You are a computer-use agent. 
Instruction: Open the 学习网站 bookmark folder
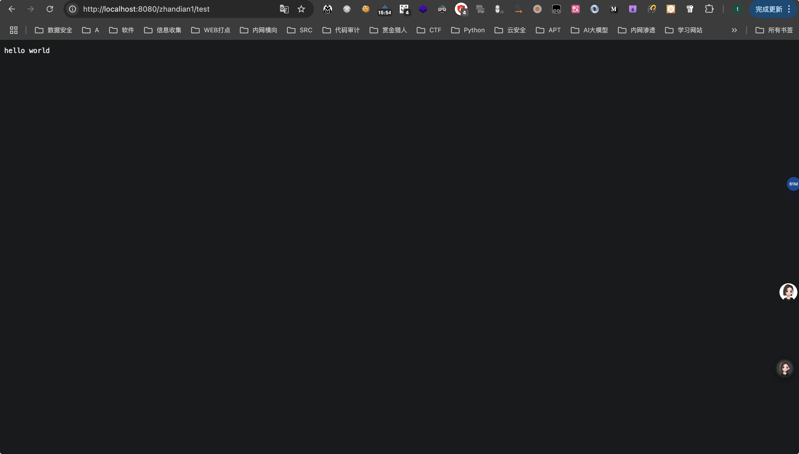684,30
